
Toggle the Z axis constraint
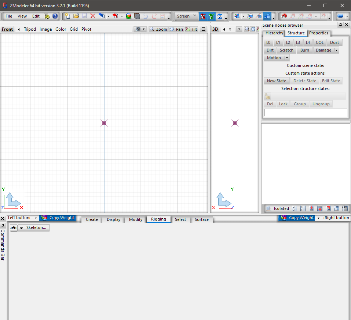(x=220, y=16)
